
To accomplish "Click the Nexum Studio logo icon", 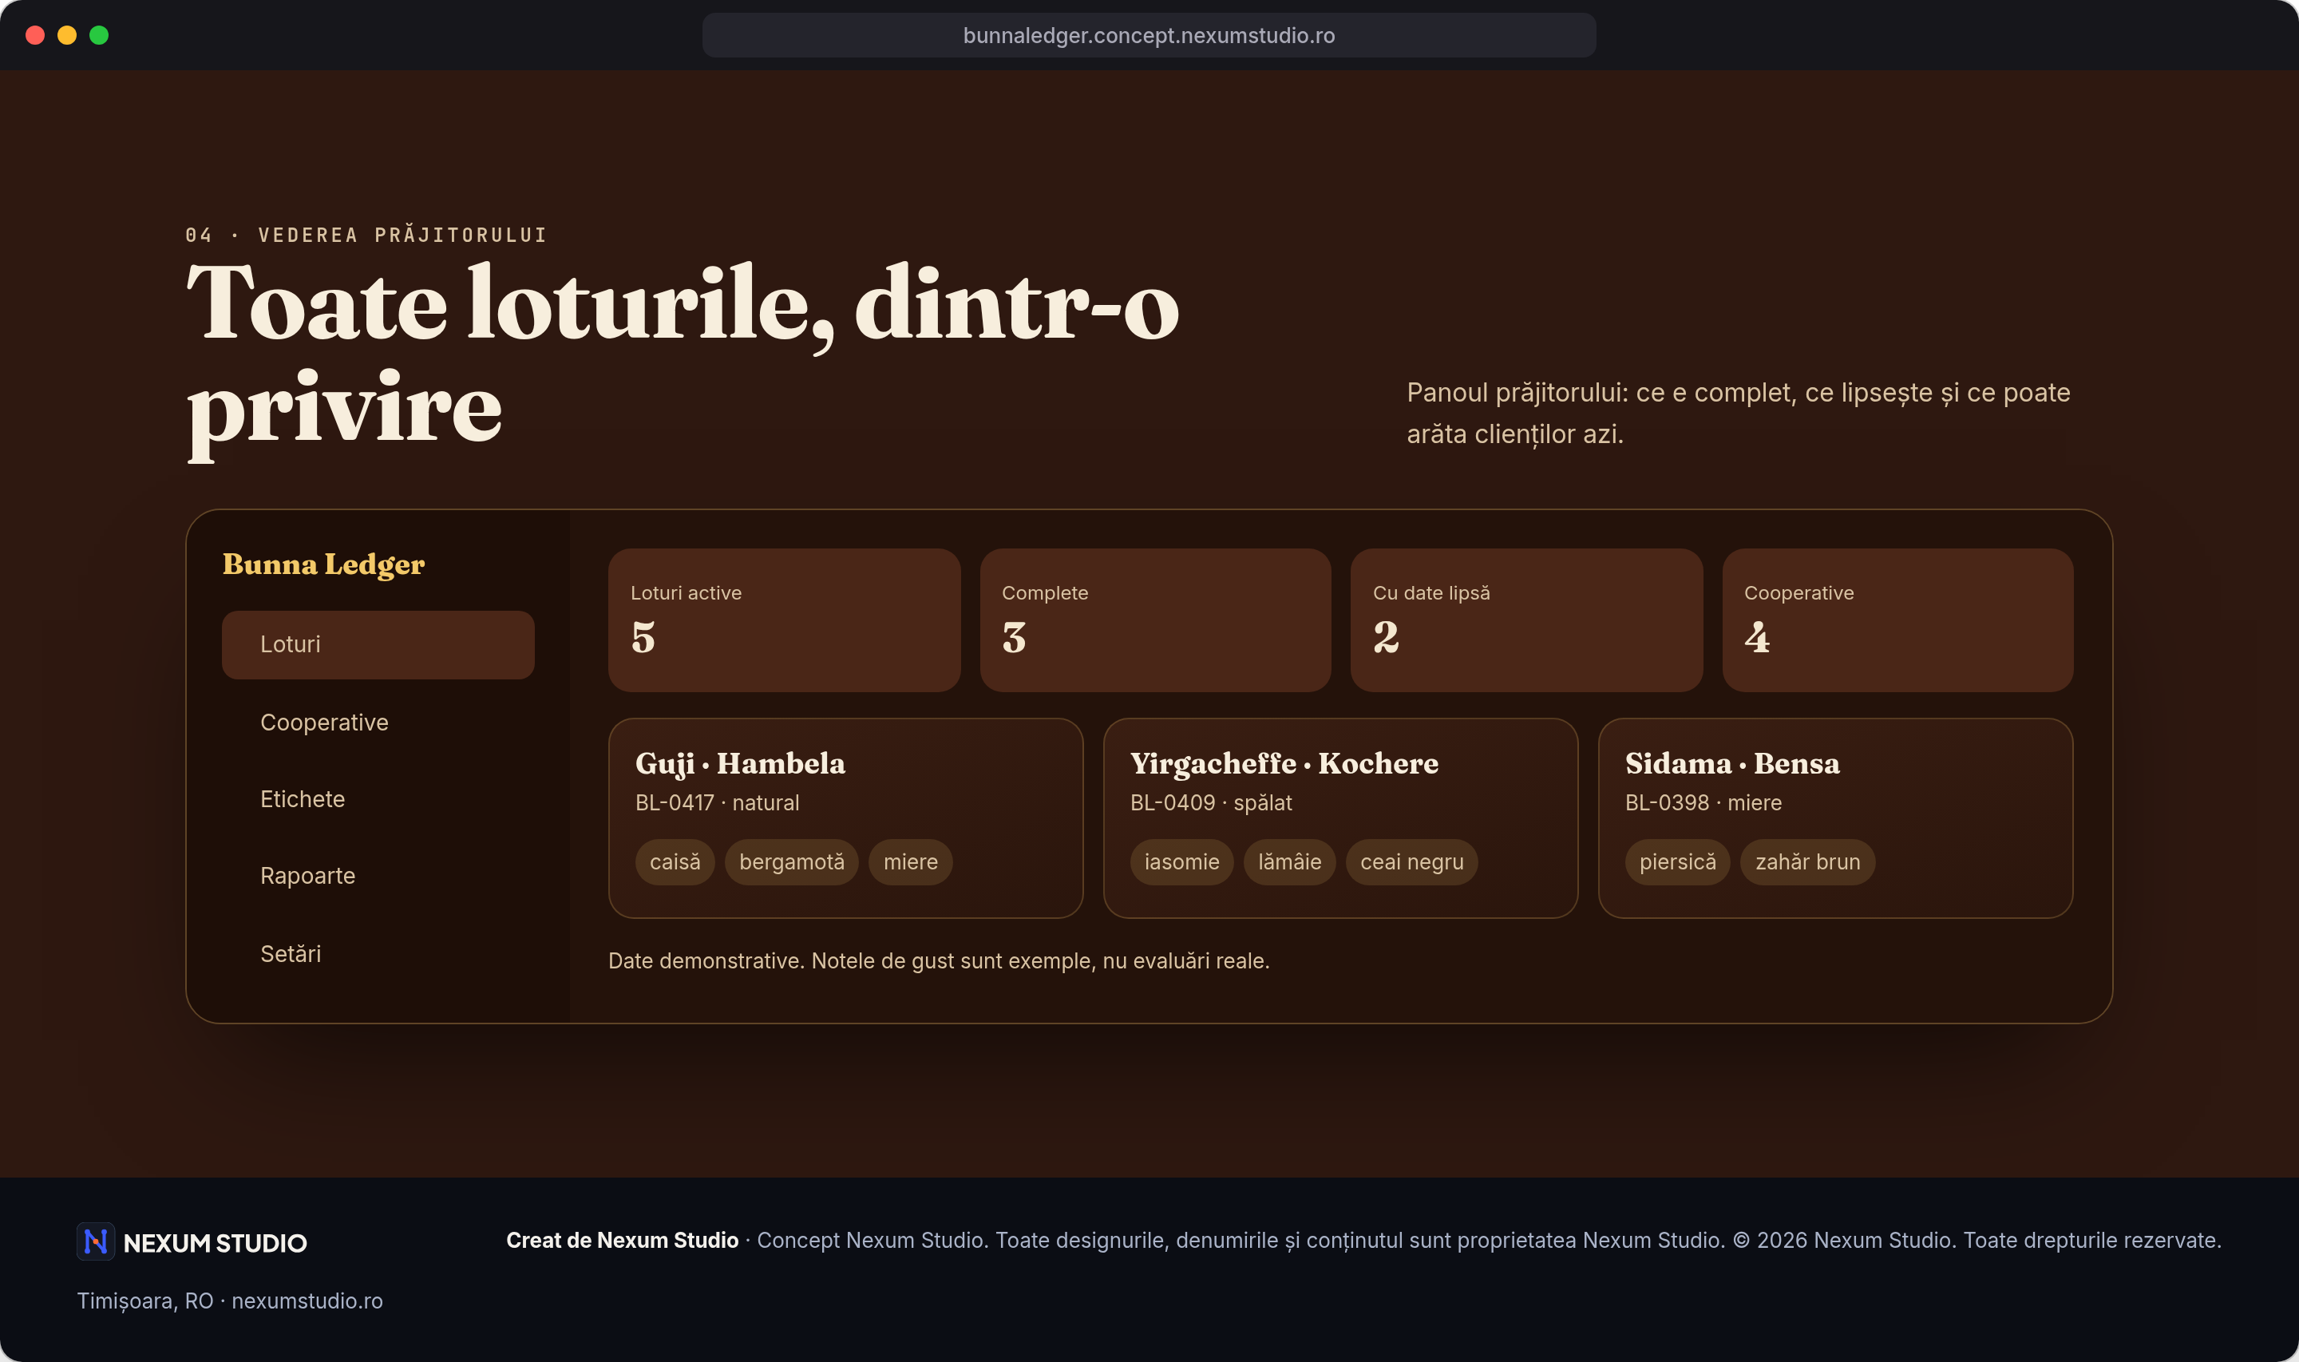I will (x=96, y=1241).
